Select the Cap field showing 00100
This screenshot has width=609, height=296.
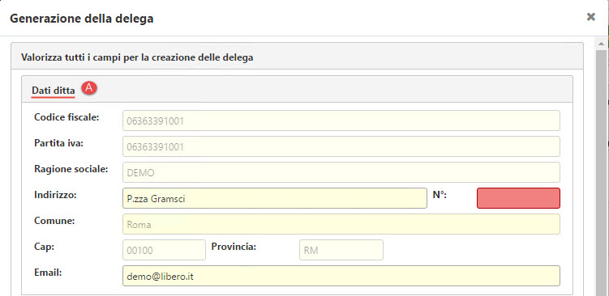click(x=164, y=250)
